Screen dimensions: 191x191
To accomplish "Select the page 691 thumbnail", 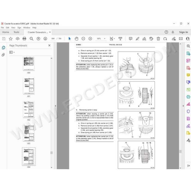I will click(x=29, y=86).
